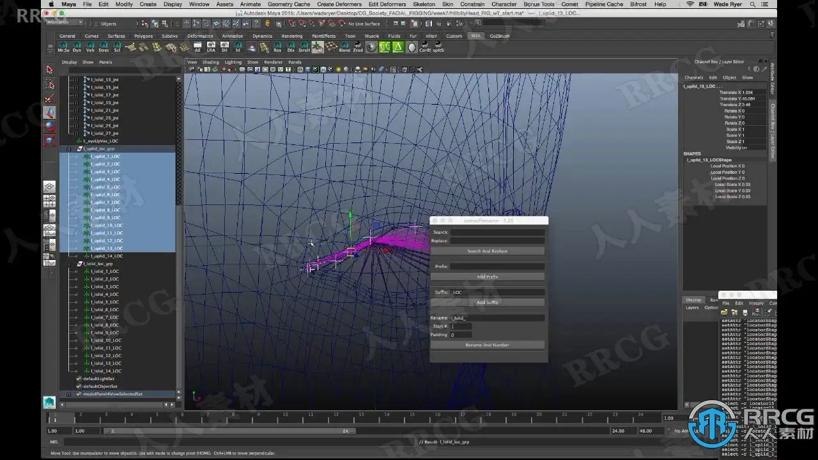The height and width of the screenshot is (460, 818).
Task: Select the arrow Select tool in toolbox
Action: click(49, 70)
